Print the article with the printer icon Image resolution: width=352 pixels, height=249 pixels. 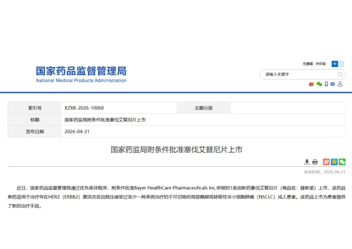click(315, 162)
